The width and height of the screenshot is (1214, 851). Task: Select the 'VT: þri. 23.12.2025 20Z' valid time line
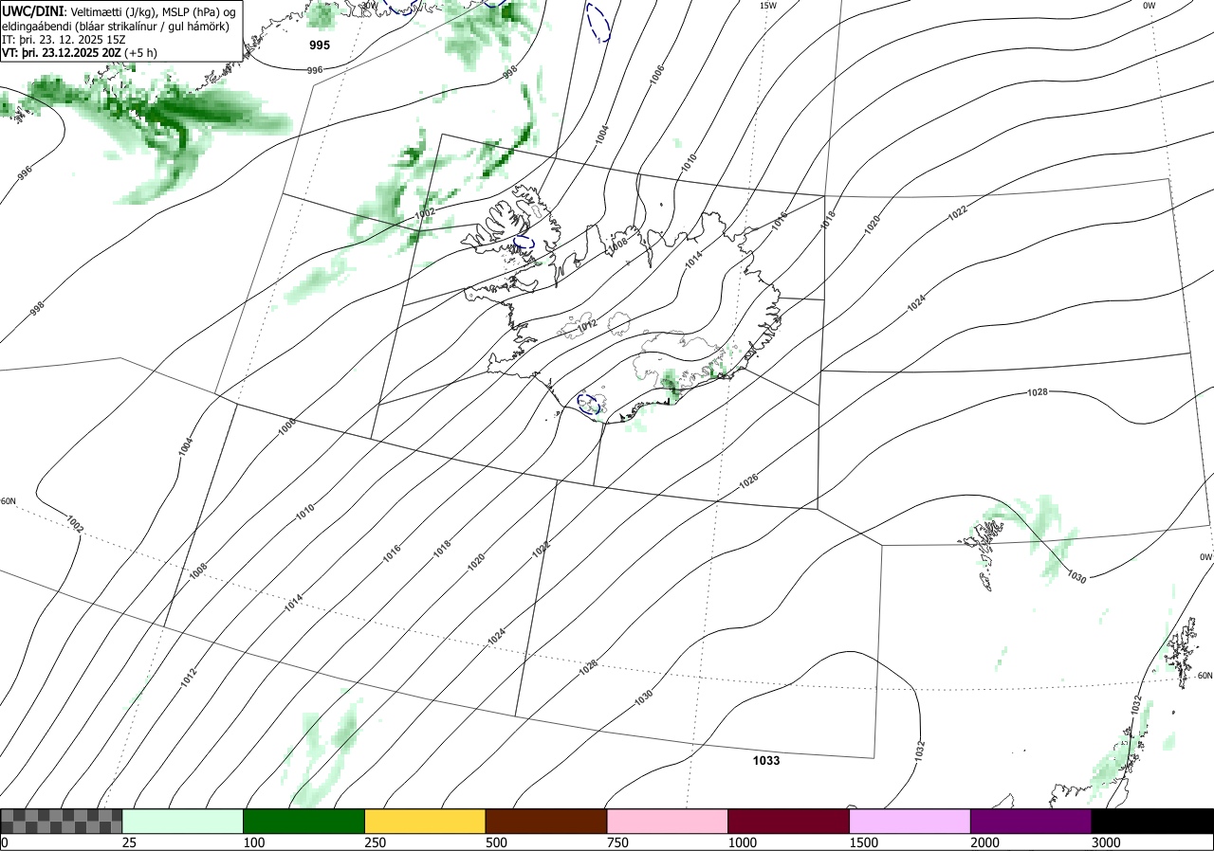80,52
